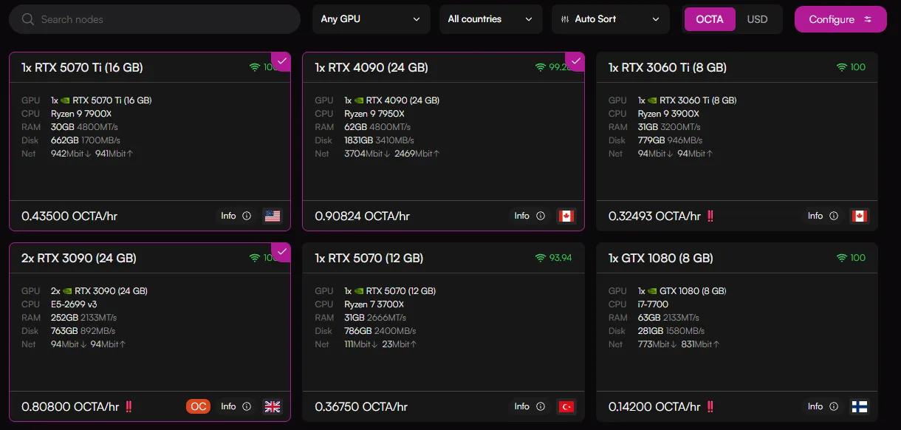
Task: Click the i7-7700 CPU value
Action: point(653,304)
